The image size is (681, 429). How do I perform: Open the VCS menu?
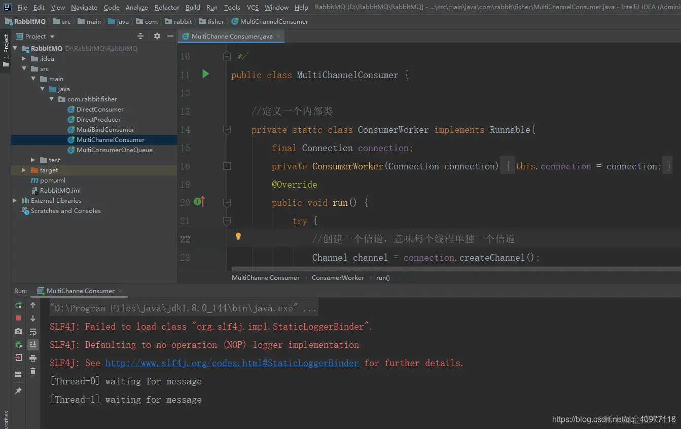point(253,7)
